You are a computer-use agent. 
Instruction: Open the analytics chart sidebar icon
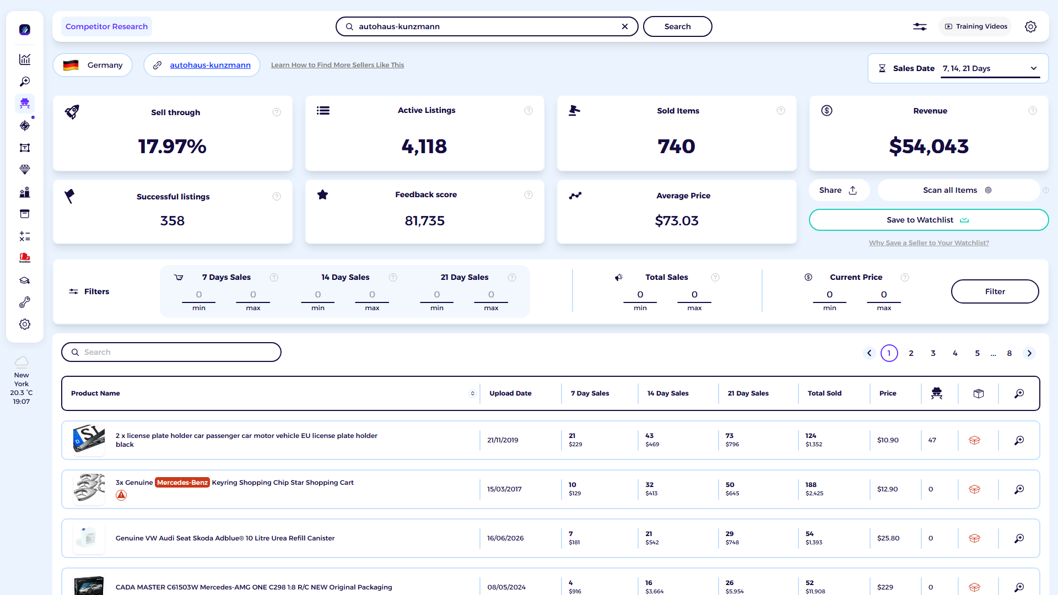25,59
